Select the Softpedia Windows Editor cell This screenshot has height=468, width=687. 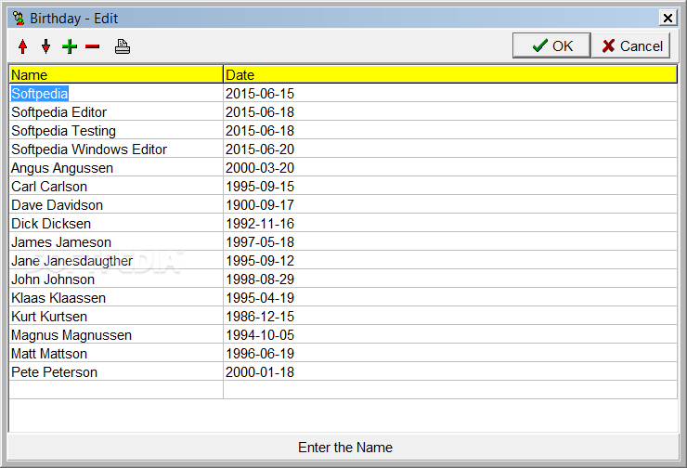[116, 149]
